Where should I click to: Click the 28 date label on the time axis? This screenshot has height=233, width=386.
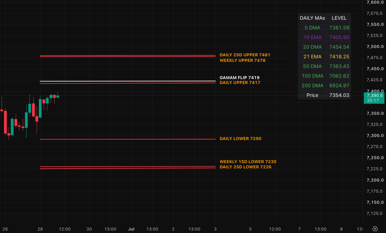[x=40, y=229]
